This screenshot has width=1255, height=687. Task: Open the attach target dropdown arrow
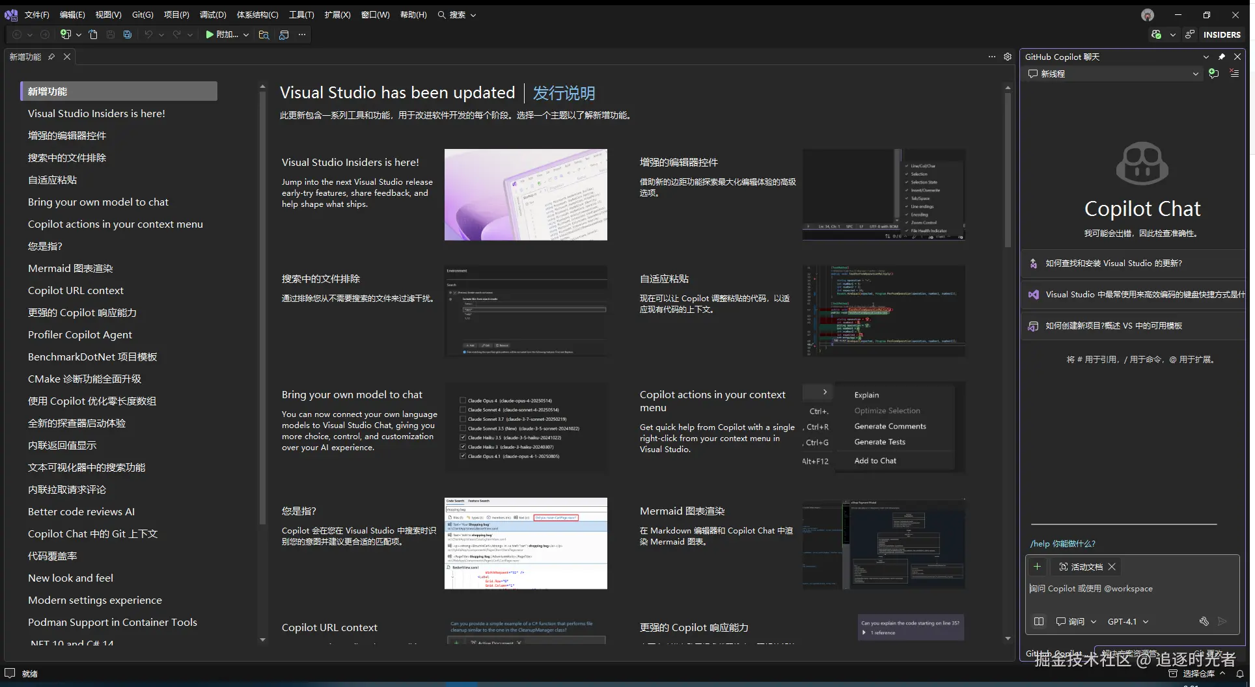[246, 34]
